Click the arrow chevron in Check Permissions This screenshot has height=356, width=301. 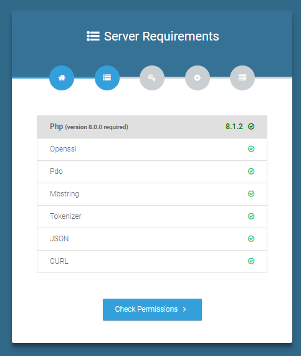[184, 309]
